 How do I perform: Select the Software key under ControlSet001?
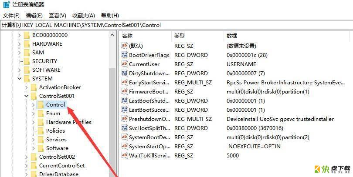coord(57,148)
